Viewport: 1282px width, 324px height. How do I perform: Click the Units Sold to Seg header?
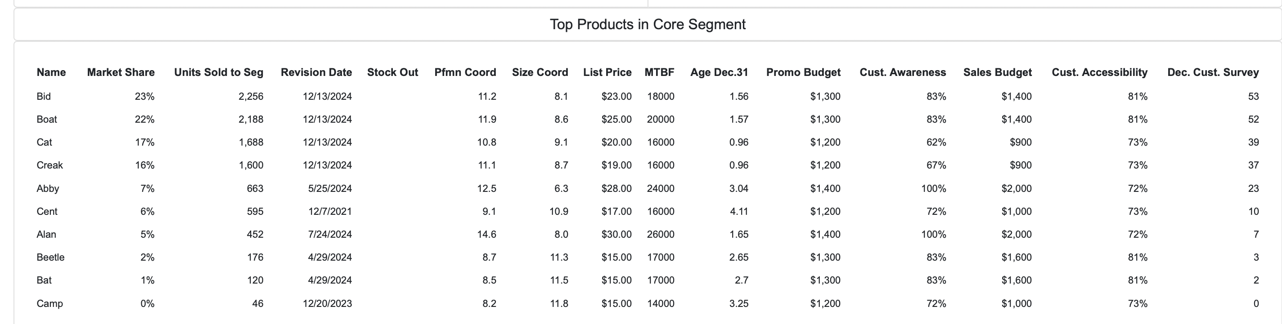[x=219, y=72]
